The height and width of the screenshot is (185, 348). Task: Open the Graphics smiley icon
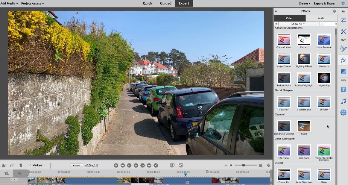point(343,113)
